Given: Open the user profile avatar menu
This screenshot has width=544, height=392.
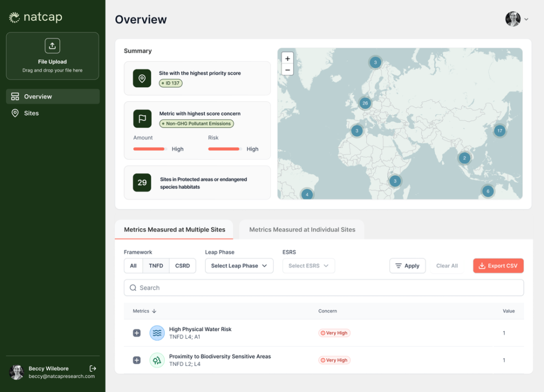Looking at the screenshot, I should tap(513, 19).
